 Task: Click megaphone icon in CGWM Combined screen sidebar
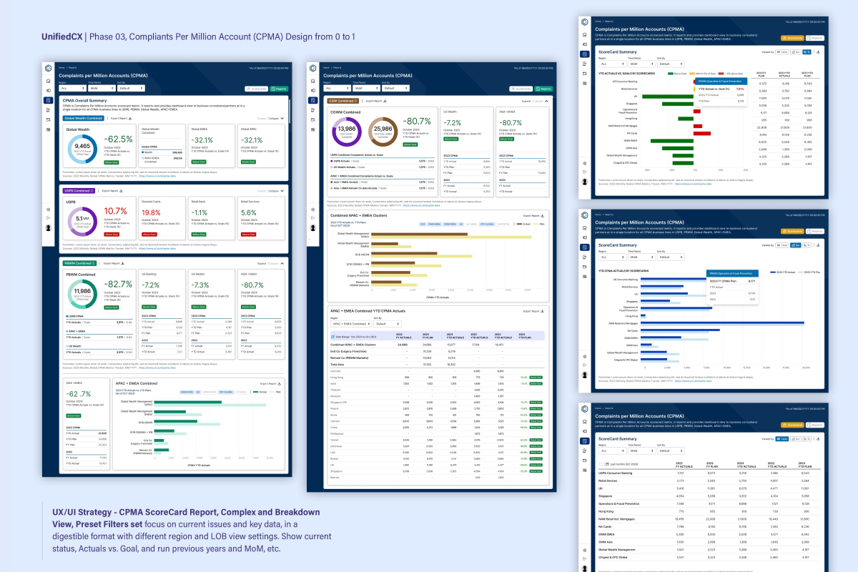(x=313, y=91)
